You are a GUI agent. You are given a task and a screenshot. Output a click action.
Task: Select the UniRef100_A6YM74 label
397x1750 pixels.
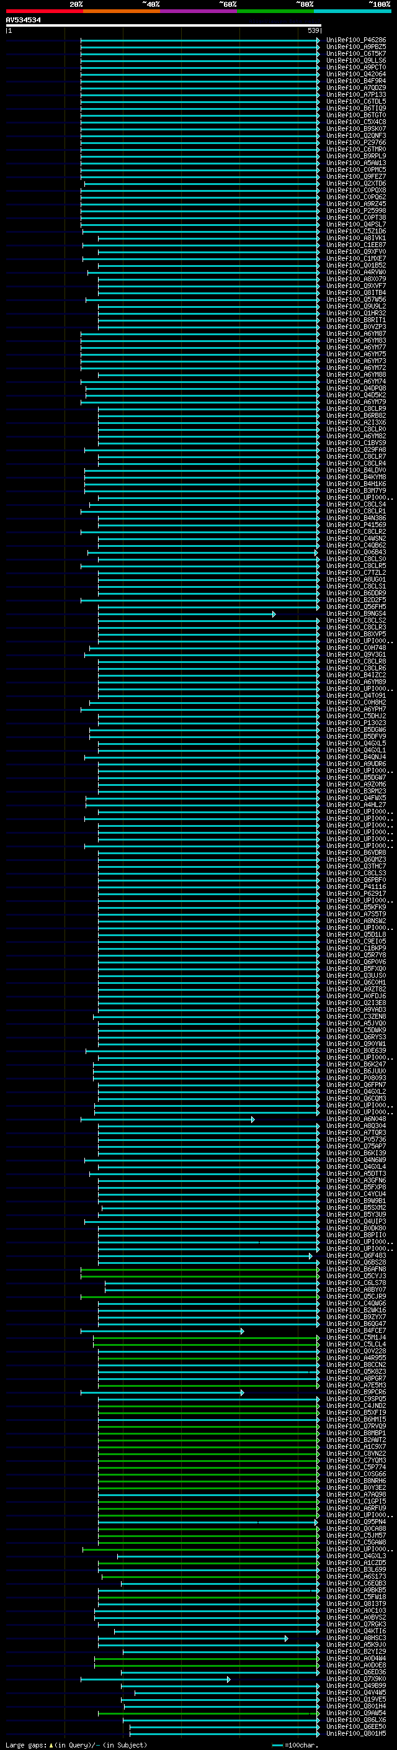pyautogui.click(x=355, y=382)
